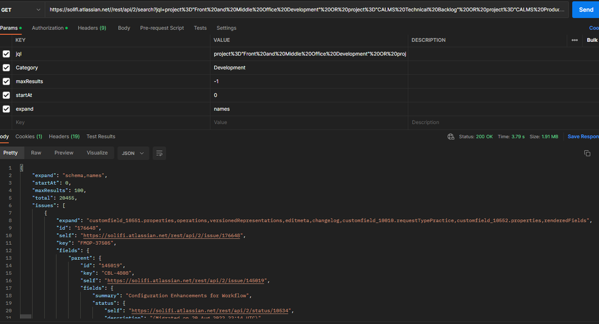This screenshot has height=324, width=599.
Task: Uncheck the jql parameter checkbox
Action: pyautogui.click(x=6, y=54)
